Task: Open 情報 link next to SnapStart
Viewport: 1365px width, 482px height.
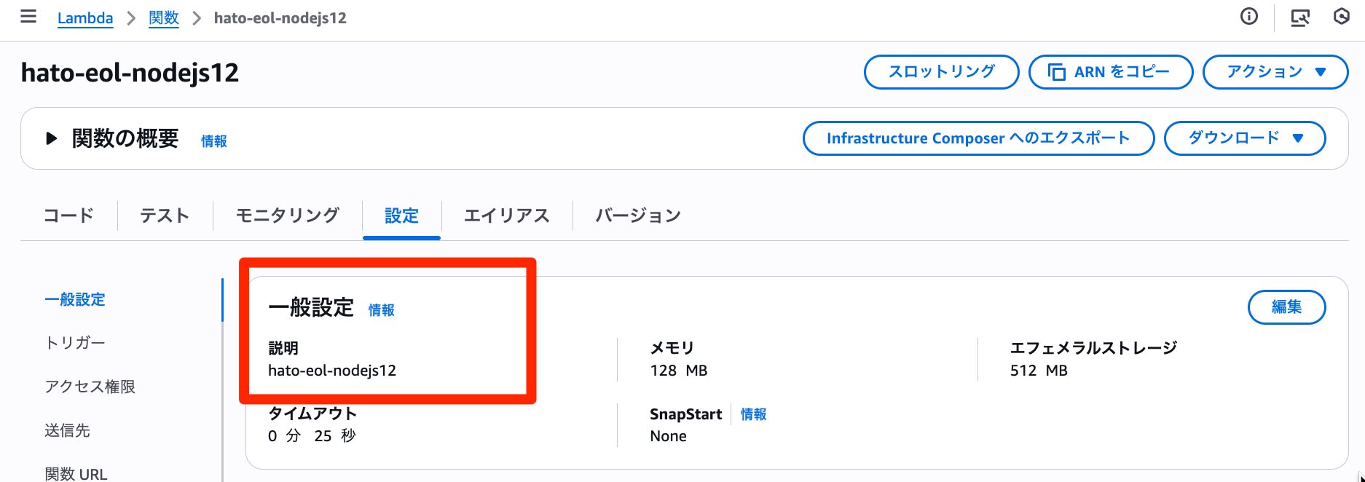Action: [x=753, y=414]
